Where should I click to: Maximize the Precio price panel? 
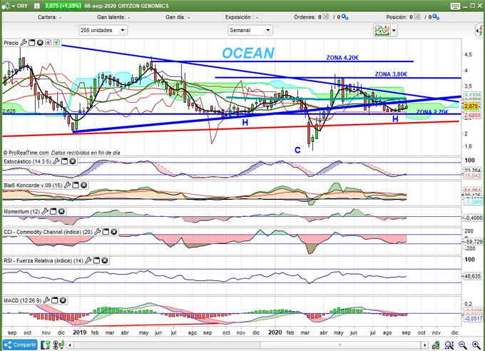coord(32,43)
